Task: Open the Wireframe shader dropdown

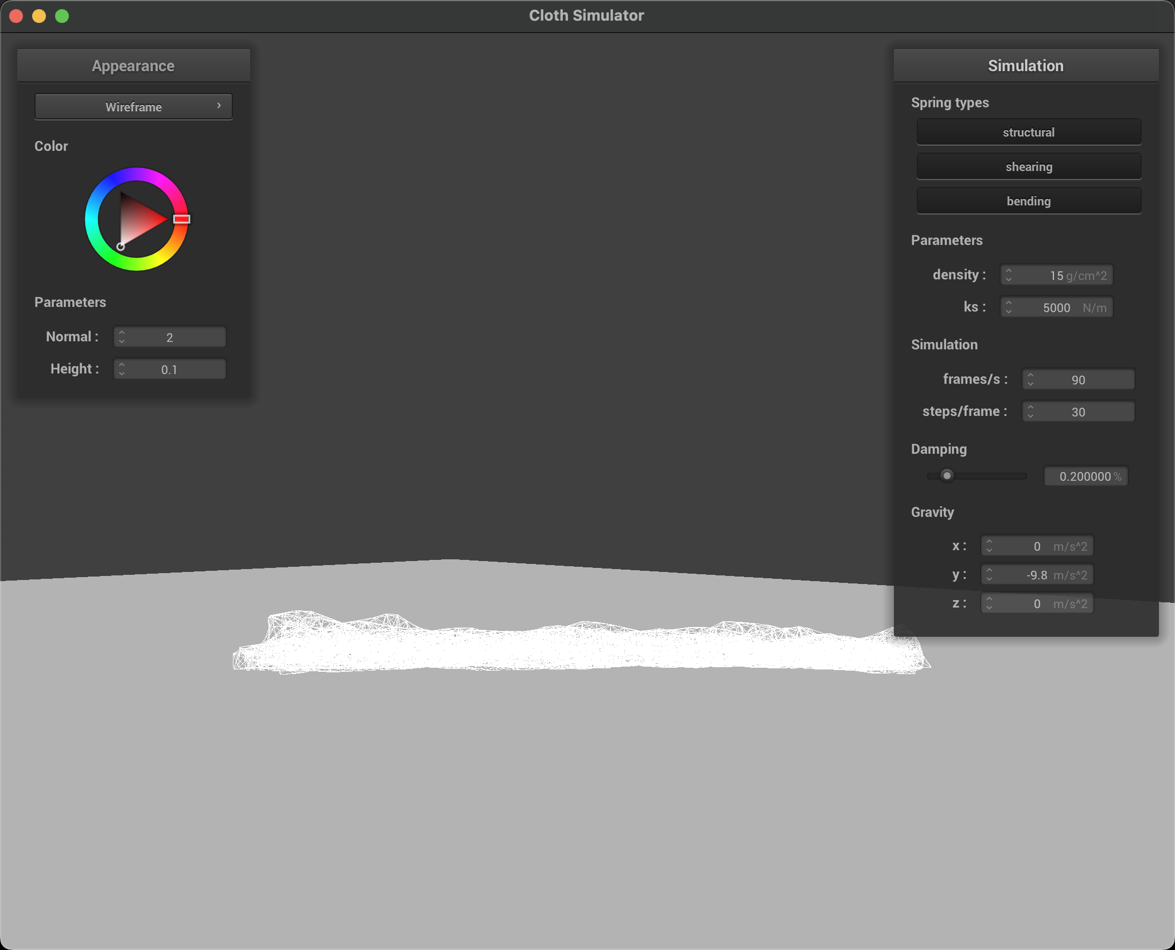Action: pos(134,107)
